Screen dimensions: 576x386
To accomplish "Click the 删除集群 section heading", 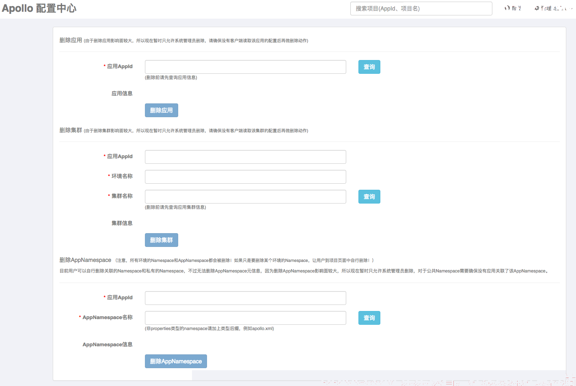I will 71,130.
